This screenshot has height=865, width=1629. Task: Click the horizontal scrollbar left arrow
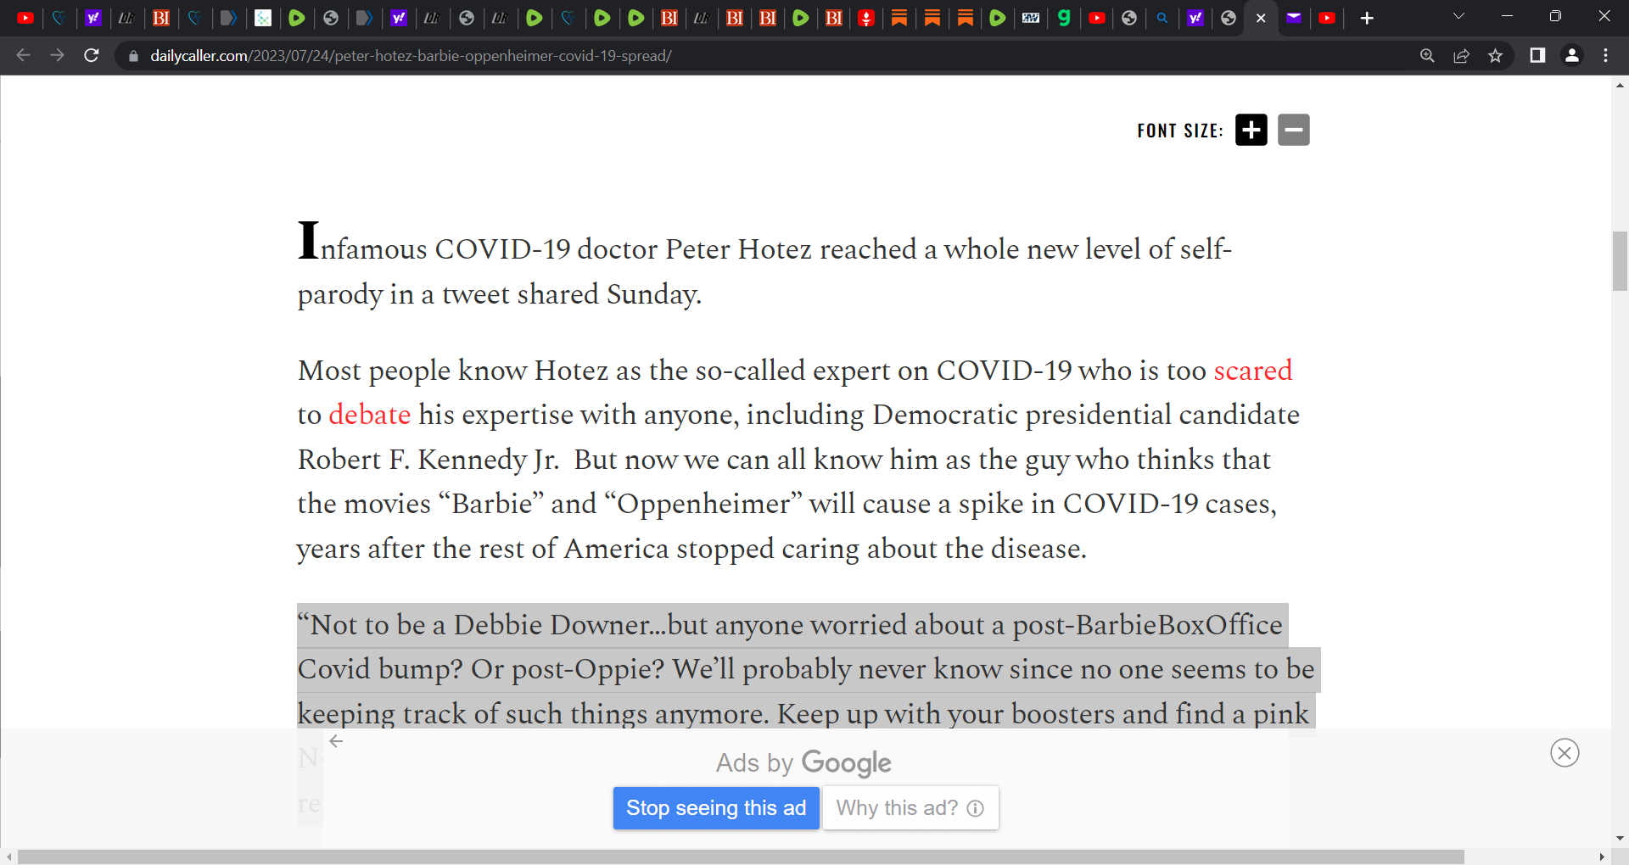pyautogui.click(x=8, y=857)
